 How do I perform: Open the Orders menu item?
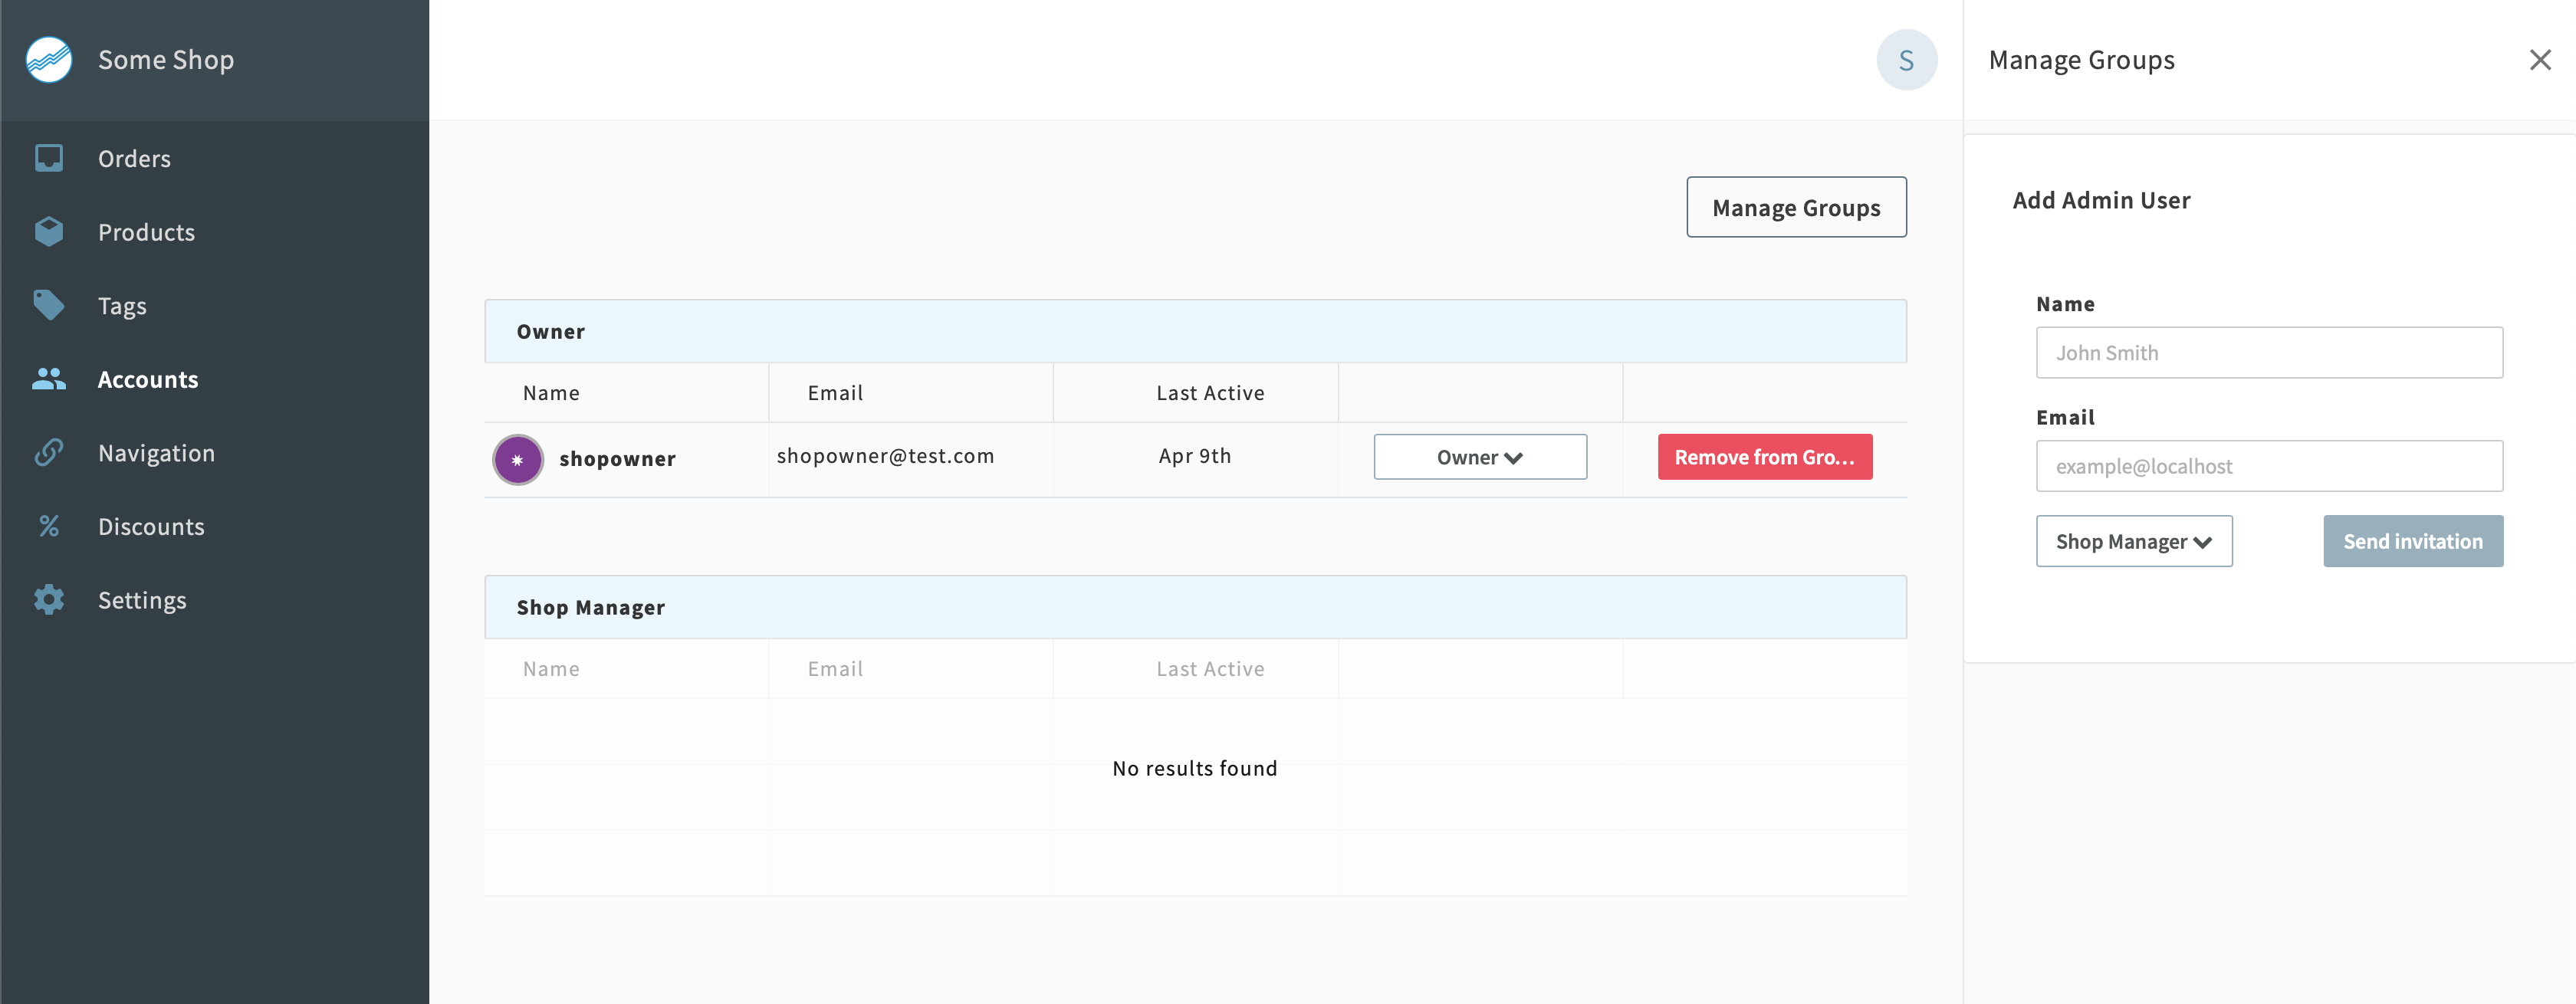coord(134,158)
